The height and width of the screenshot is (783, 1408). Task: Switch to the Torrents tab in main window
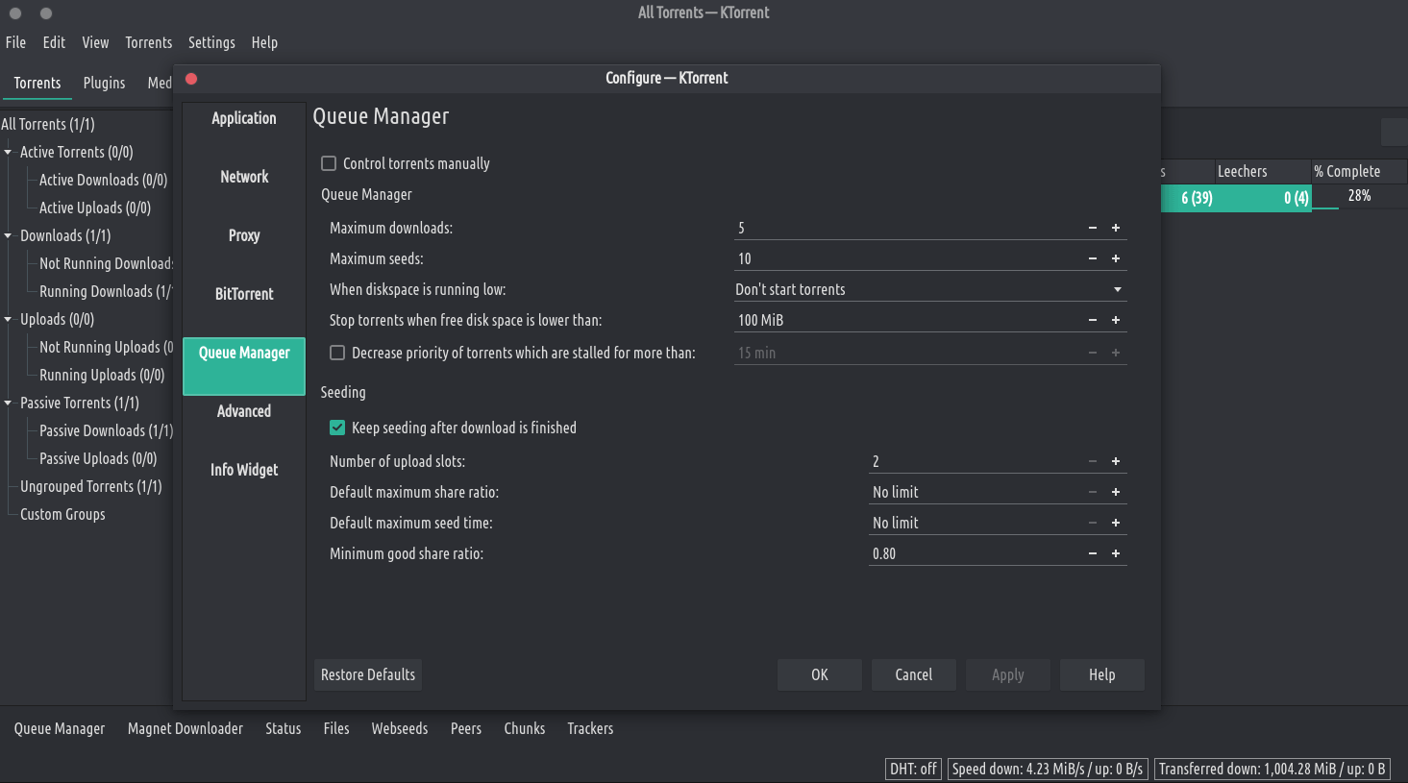(37, 83)
